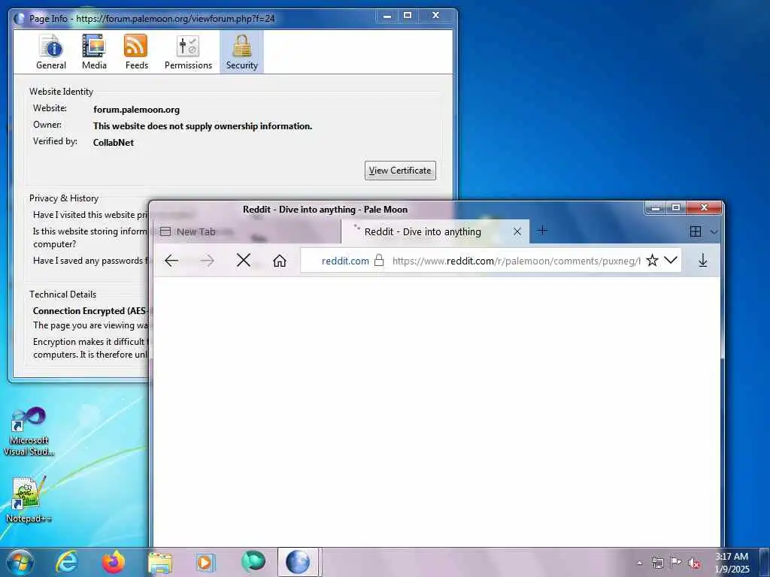
Task: Select the Notepad++ desktop shortcut
Action: [29, 499]
